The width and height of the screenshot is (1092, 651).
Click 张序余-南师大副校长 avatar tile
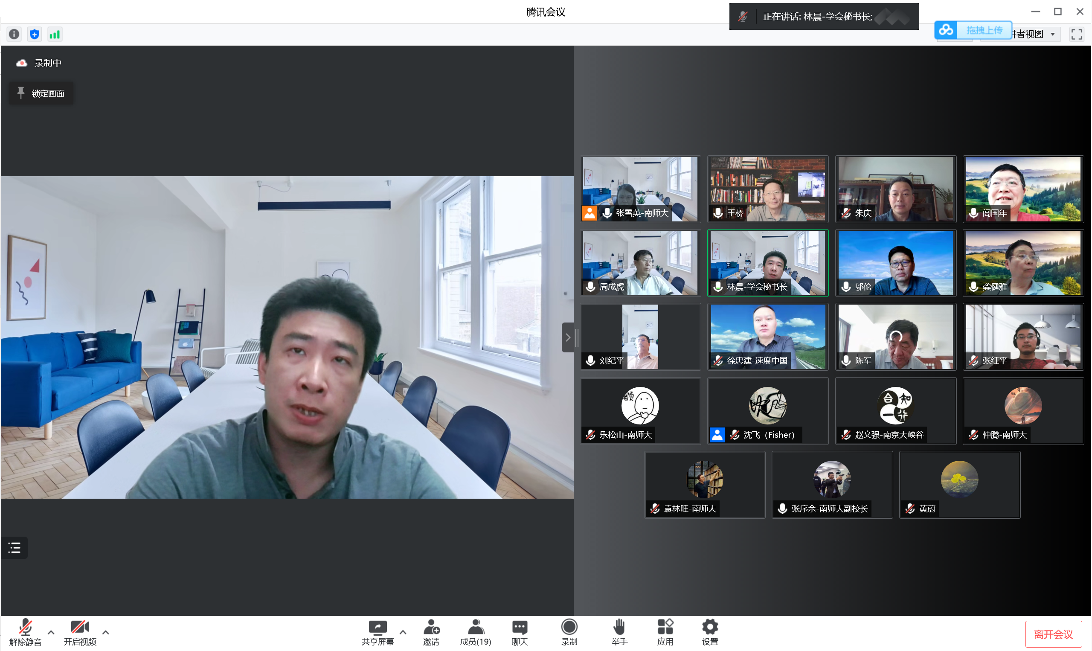[x=832, y=485]
